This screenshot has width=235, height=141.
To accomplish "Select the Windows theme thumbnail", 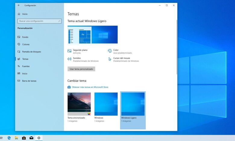I will click(106, 104).
